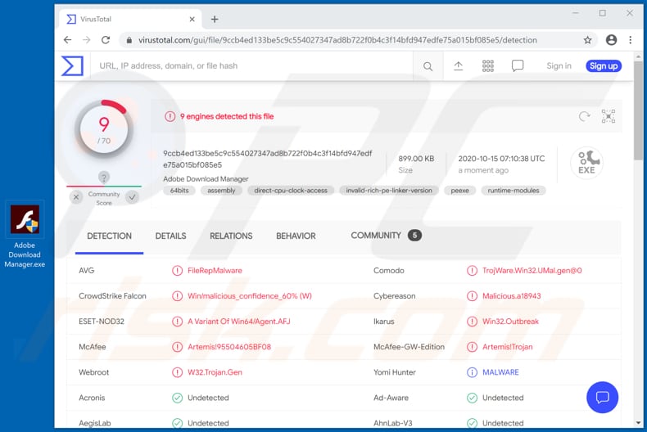Open the apps grid icon
This screenshot has width=647, height=432.
pyautogui.click(x=488, y=66)
